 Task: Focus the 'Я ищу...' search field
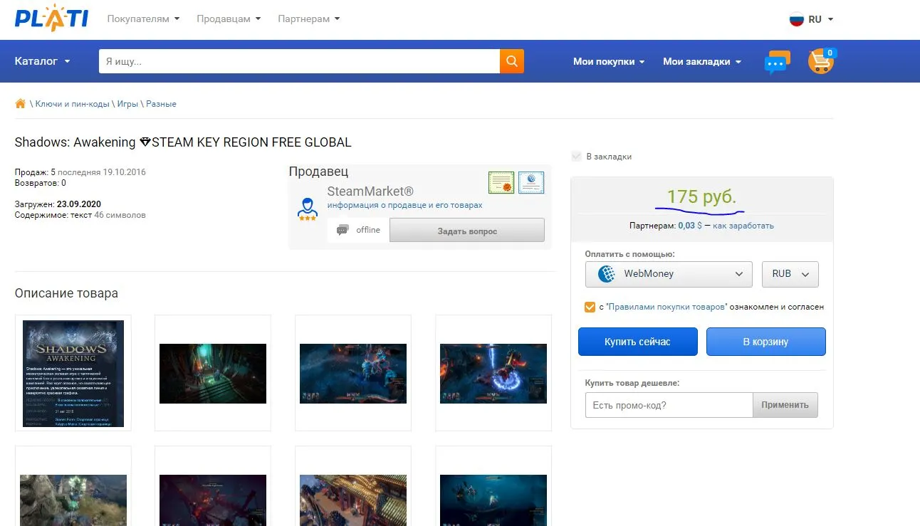tap(299, 61)
